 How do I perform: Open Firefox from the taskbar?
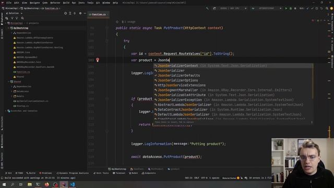[x=46, y=184]
